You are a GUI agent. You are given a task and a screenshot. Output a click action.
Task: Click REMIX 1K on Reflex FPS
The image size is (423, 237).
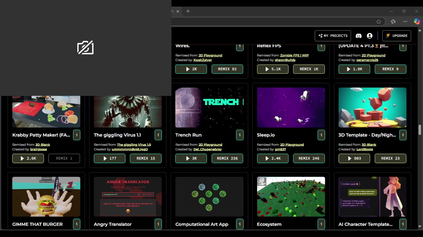click(309, 69)
